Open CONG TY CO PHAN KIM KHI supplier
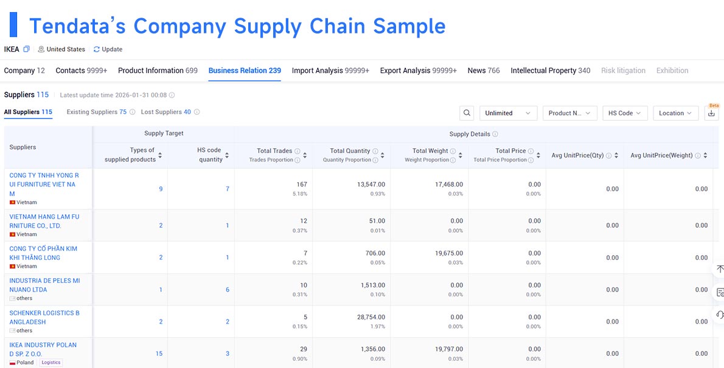This screenshot has height=368, width=724. click(x=43, y=253)
